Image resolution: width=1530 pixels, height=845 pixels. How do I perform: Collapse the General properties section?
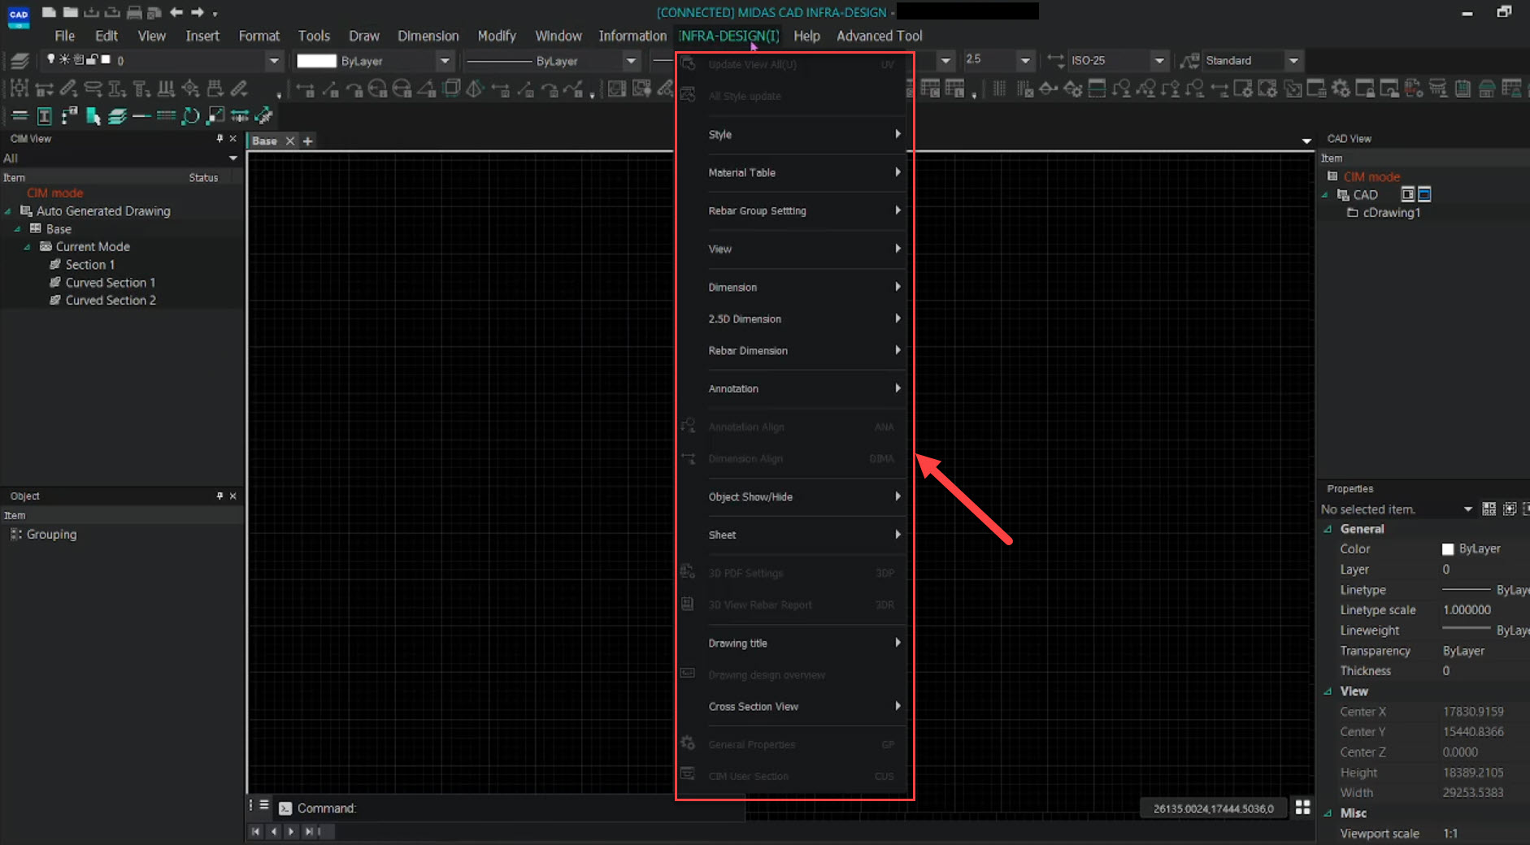pos(1328,529)
